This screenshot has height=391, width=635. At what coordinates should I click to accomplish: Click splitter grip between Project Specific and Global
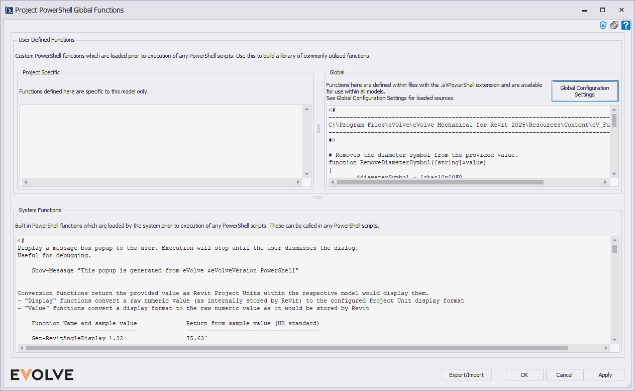pyautogui.click(x=319, y=129)
